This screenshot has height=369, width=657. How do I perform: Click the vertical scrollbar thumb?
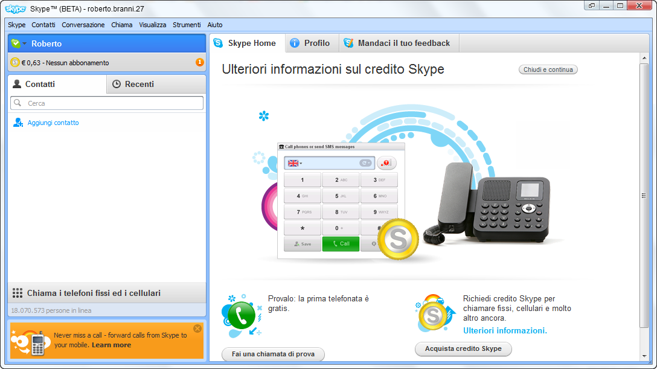pos(644,196)
